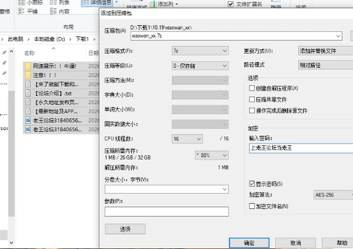This screenshot has height=249, width=353.
Task: Check the 压缩共享文件 box
Action: [x=252, y=99]
